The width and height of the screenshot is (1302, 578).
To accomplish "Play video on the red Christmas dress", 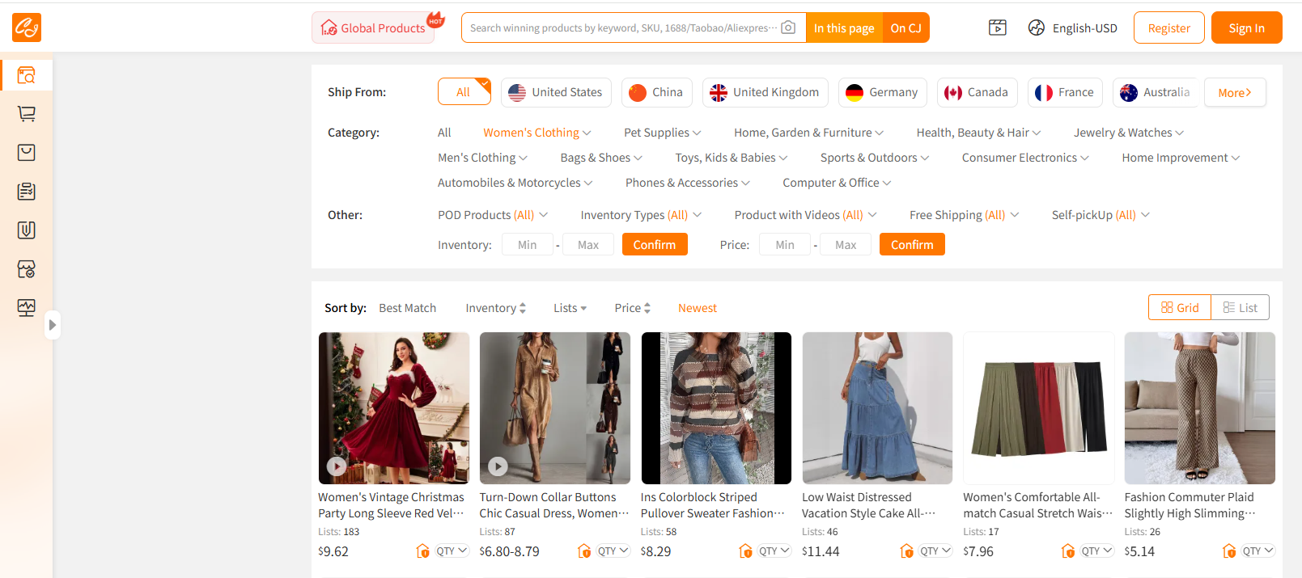I will [x=337, y=466].
